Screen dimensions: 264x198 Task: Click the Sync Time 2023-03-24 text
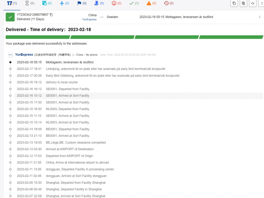(128, 55)
